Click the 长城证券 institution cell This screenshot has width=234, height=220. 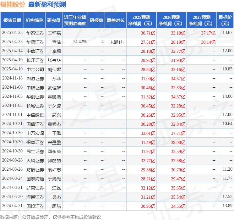pos(35,106)
